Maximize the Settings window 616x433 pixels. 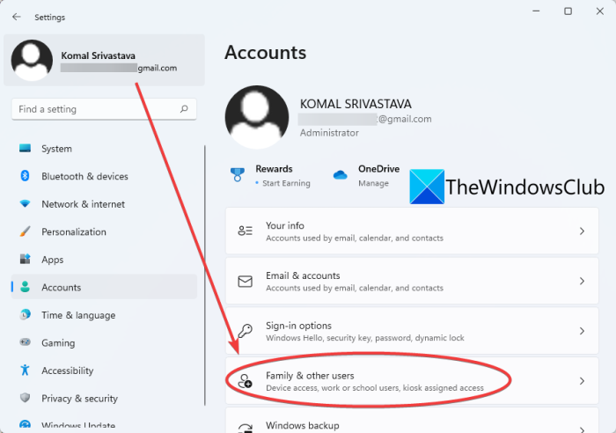(x=568, y=11)
